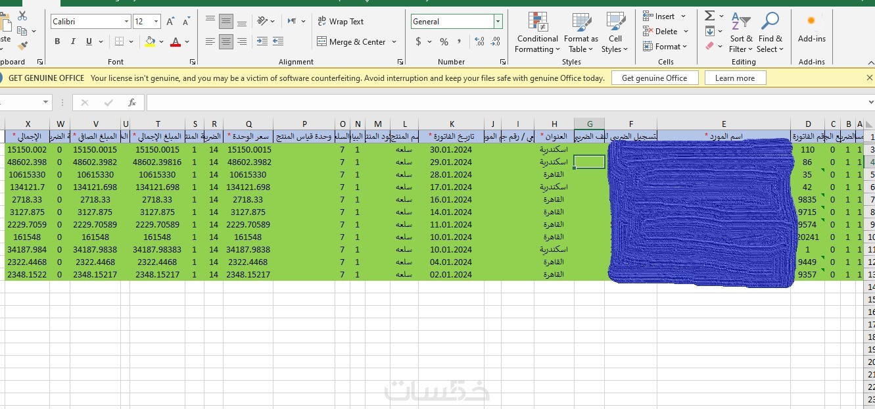Open Alignment group dialog launcher
The height and width of the screenshot is (409, 875).
point(400,62)
